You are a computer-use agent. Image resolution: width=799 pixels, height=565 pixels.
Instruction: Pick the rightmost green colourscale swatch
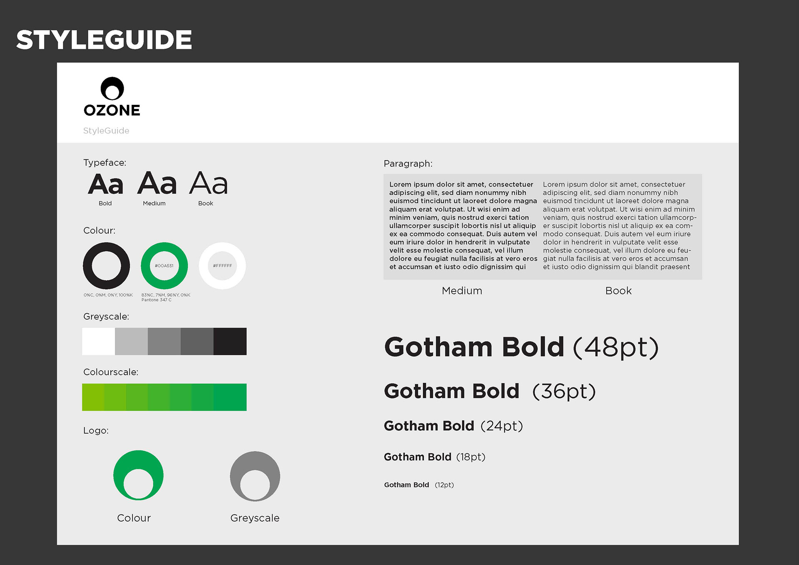230,397
